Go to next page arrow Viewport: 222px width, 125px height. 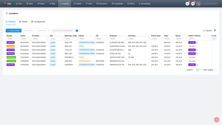click(200, 70)
